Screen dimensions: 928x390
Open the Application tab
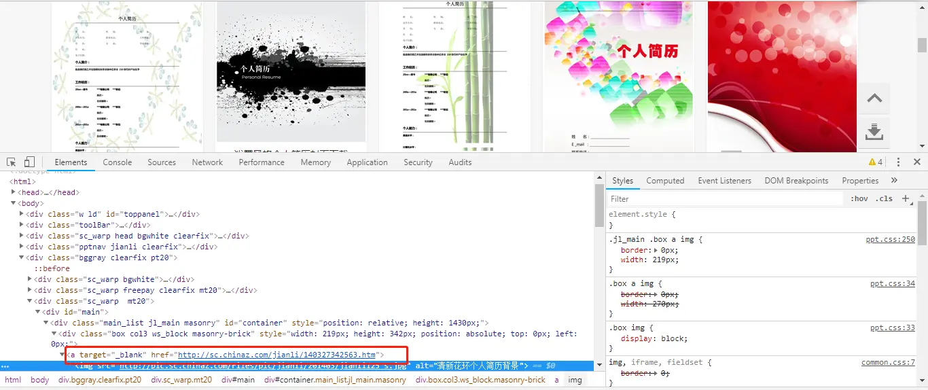pyautogui.click(x=367, y=162)
